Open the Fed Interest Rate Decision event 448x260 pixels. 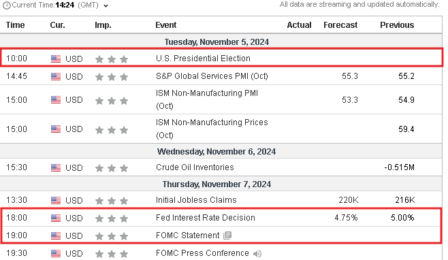[205, 218]
